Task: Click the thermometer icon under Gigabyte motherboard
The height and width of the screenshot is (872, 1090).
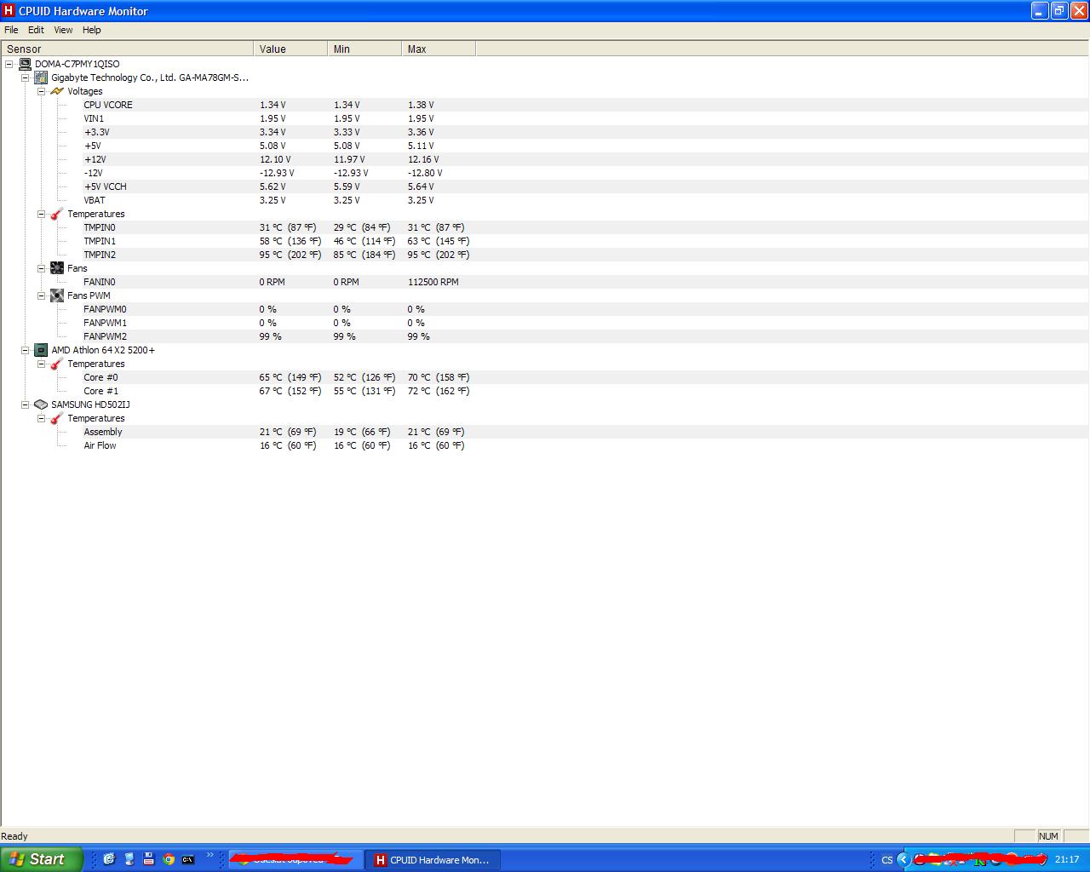Action: click(57, 214)
